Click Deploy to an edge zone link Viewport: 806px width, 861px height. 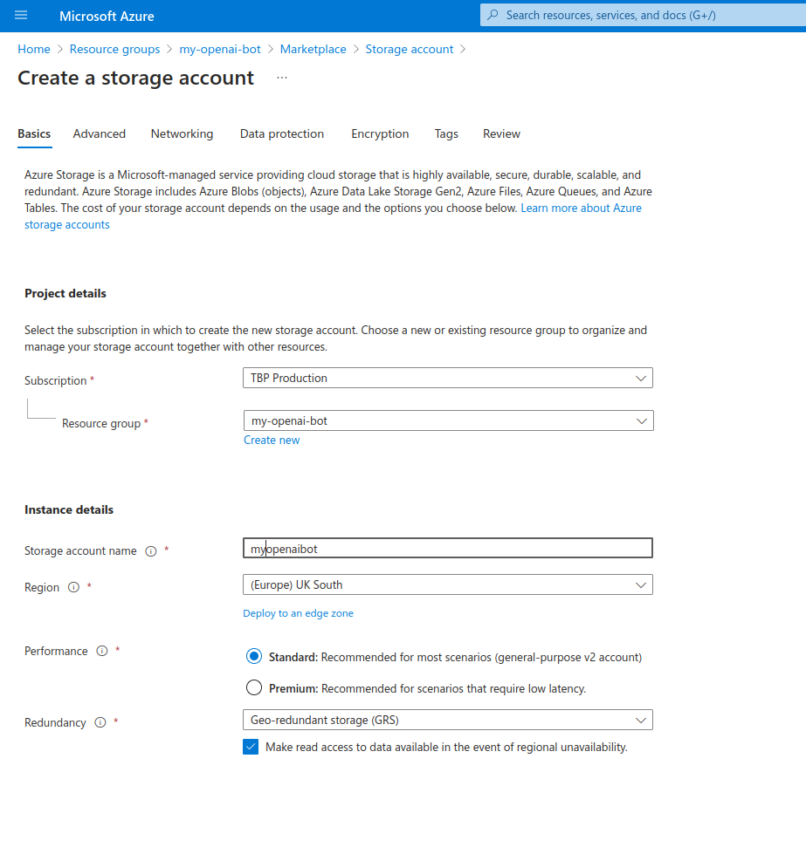coord(298,613)
